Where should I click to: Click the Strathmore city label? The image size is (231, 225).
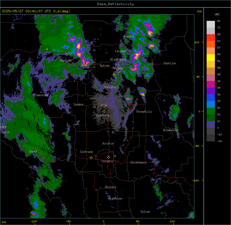click(138, 162)
